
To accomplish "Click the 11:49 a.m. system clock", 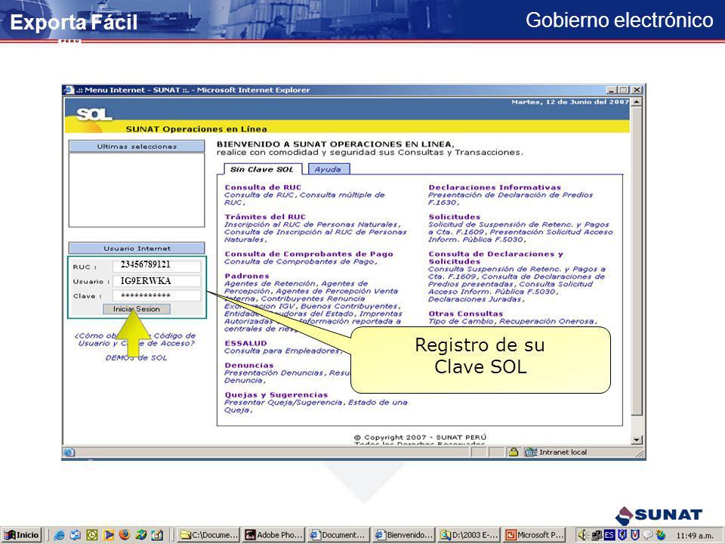I will (x=695, y=536).
